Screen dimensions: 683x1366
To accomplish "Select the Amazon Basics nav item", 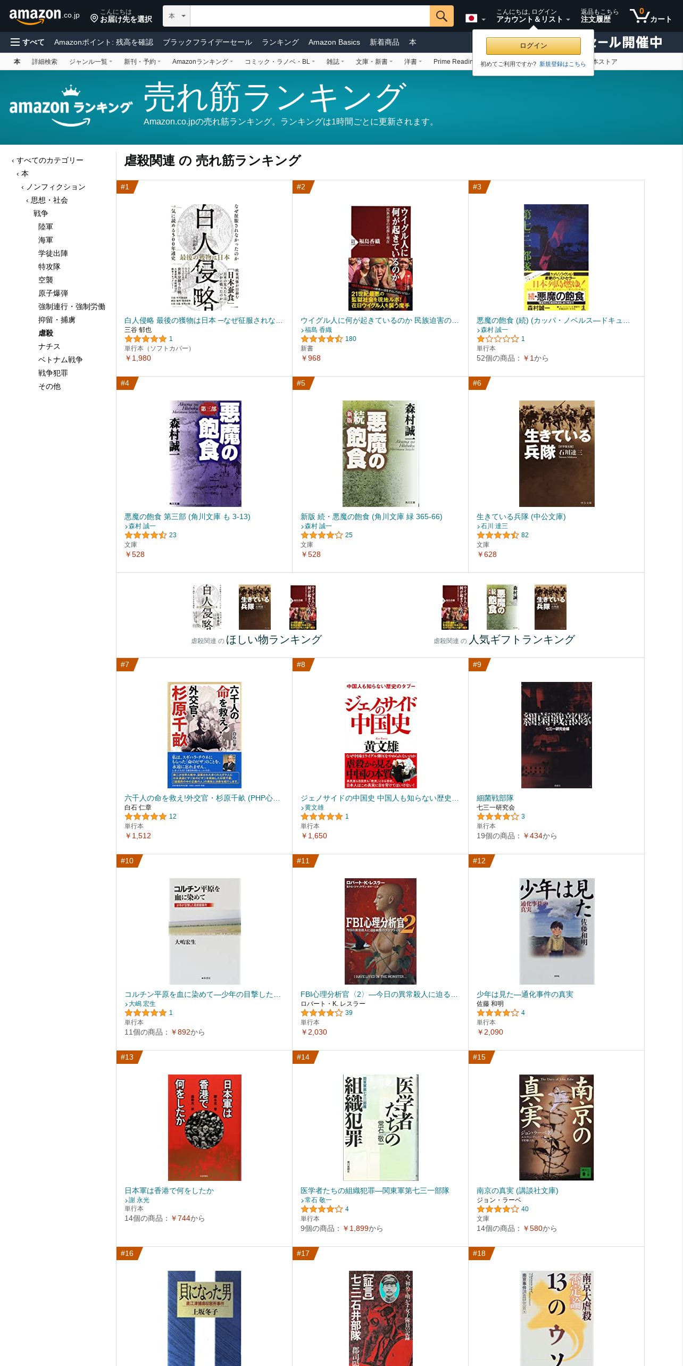I will point(334,42).
